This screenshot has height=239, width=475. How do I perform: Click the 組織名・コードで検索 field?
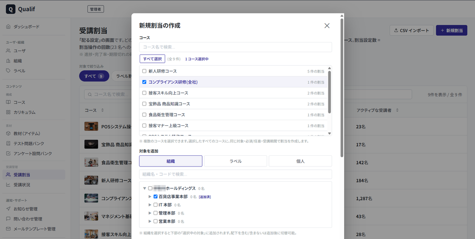[235, 174]
